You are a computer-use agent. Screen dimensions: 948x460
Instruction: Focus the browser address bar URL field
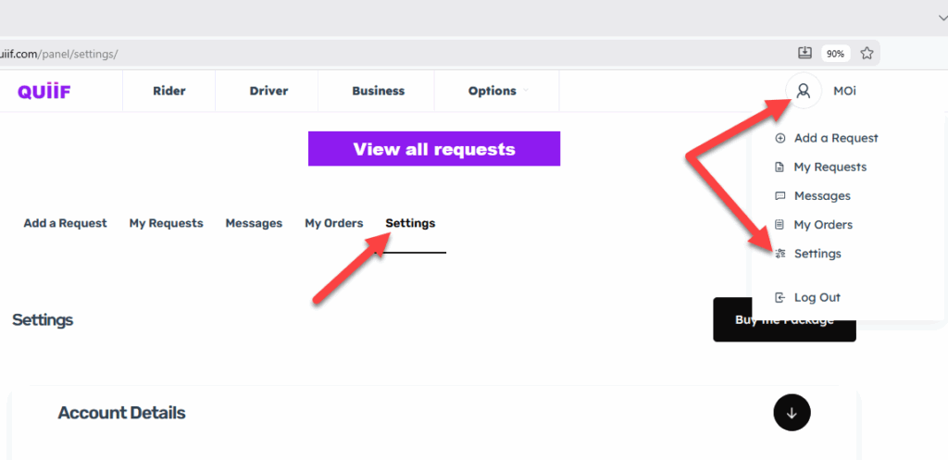coord(370,54)
